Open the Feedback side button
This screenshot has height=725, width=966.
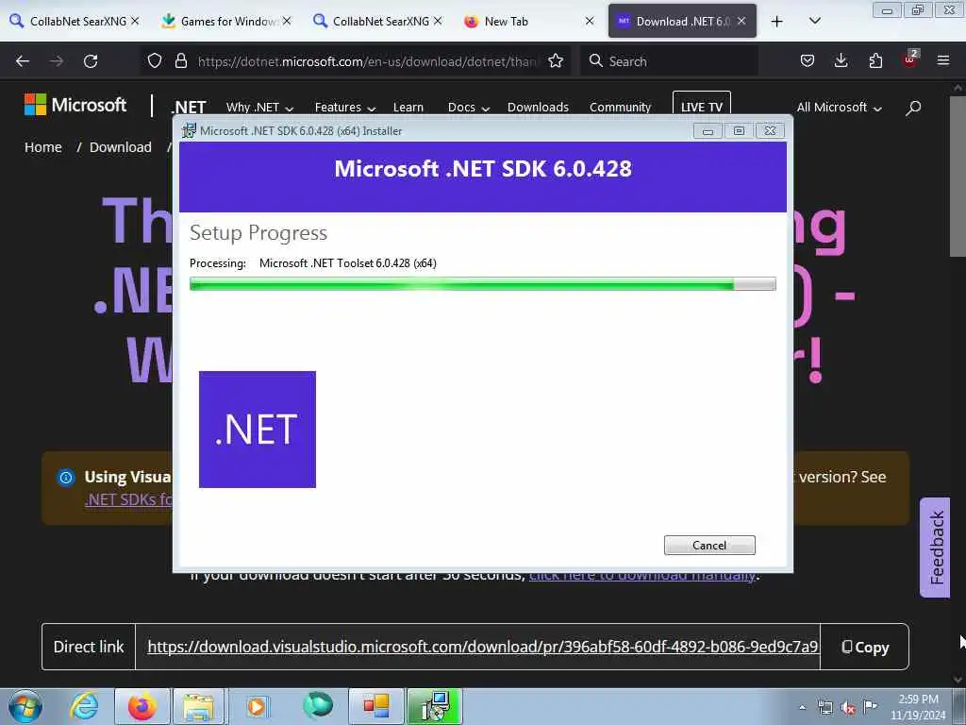coord(935,548)
